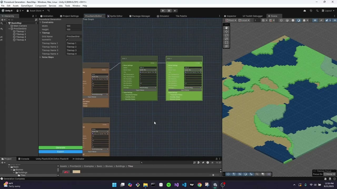The height and width of the screenshot is (189, 337).
Task: Switch to the Animation tab
Action: 47,16
